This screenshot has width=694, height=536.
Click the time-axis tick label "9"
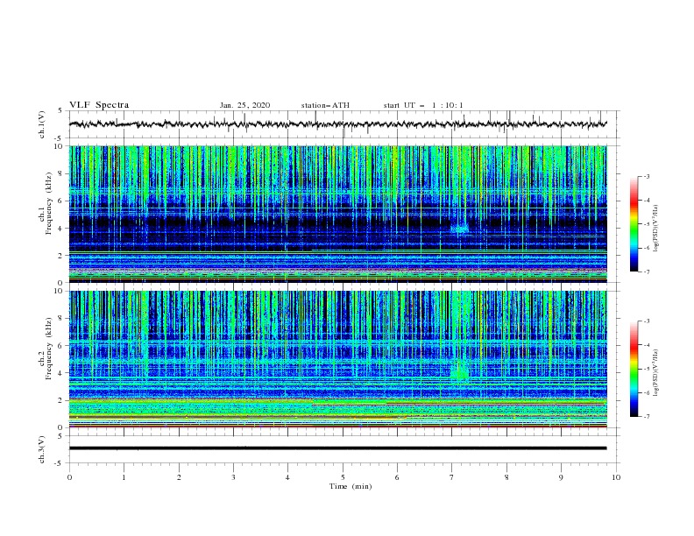click(x=561, y=477)
